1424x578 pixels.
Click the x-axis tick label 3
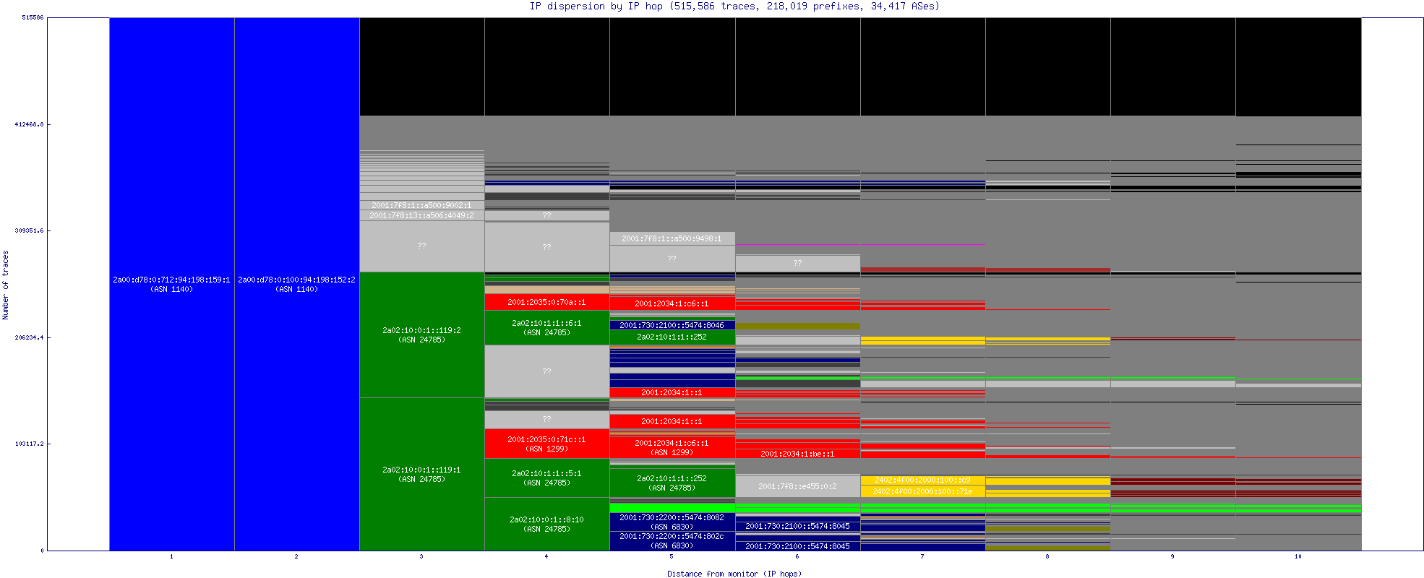(x=421, y=556)
